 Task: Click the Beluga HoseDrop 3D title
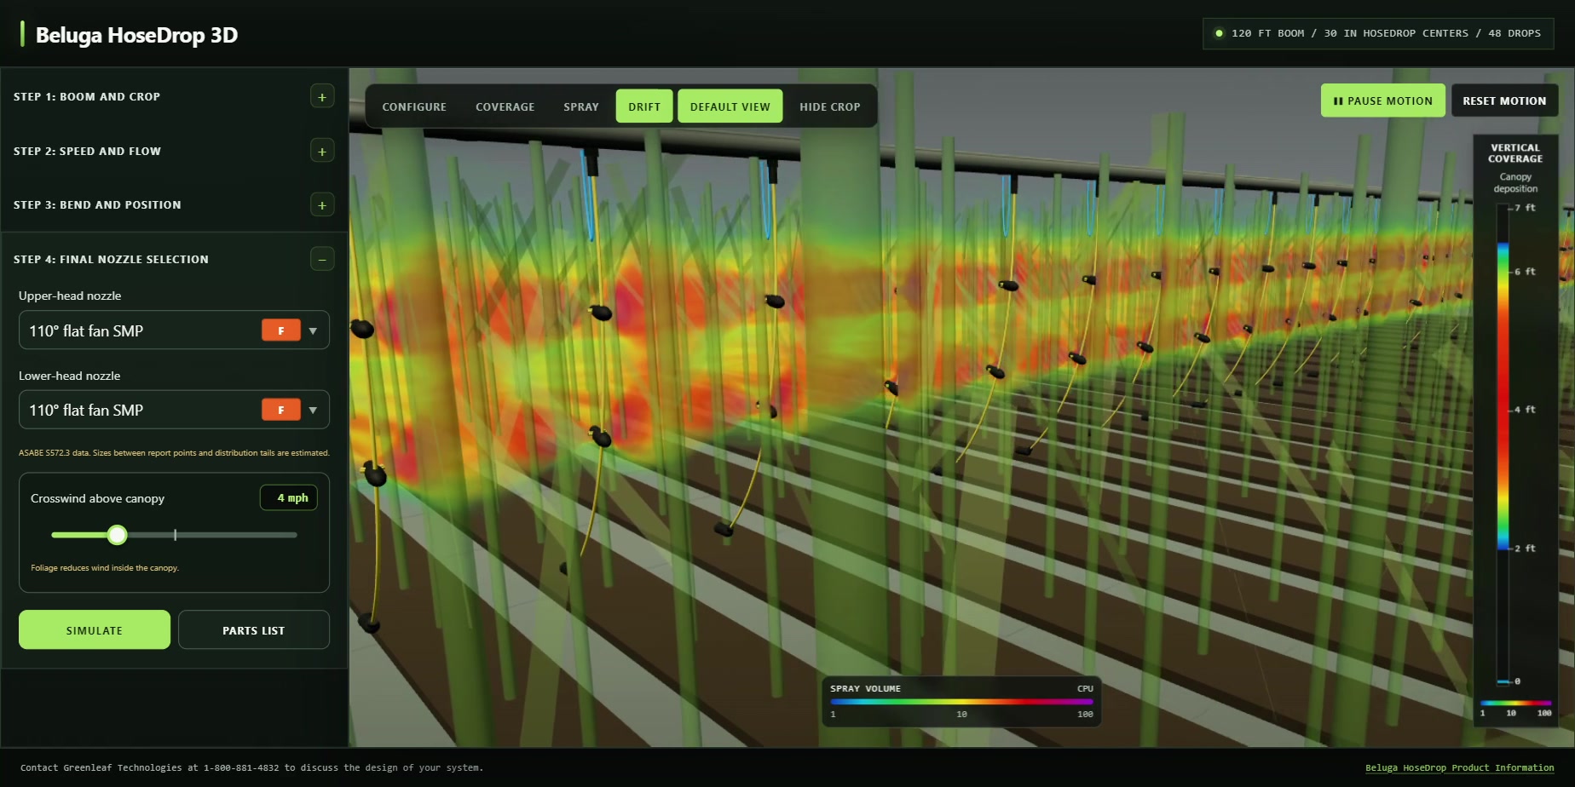pos(136,35)
